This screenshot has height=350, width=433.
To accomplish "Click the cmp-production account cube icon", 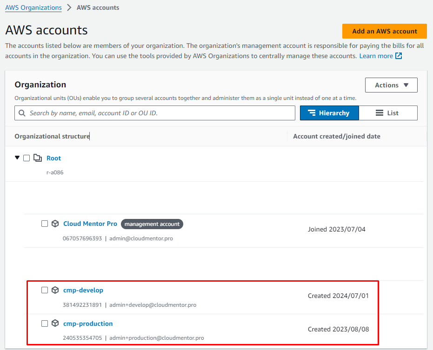I will [55, 324].
